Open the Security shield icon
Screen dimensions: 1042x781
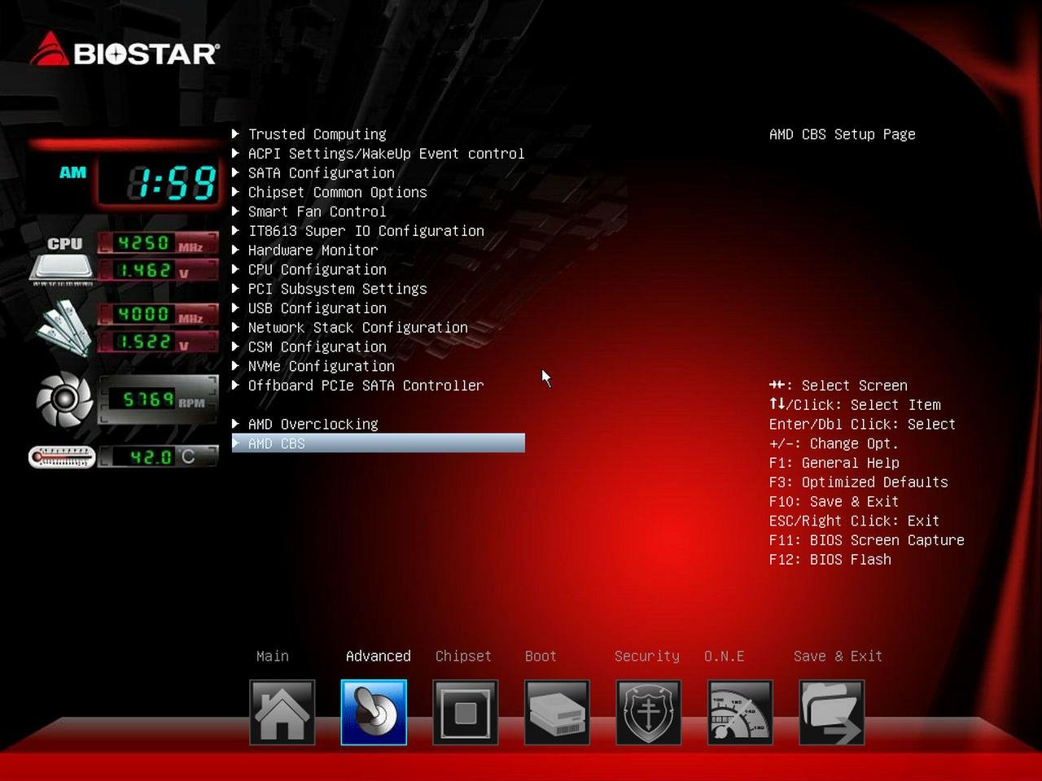[x=648, y=713]
